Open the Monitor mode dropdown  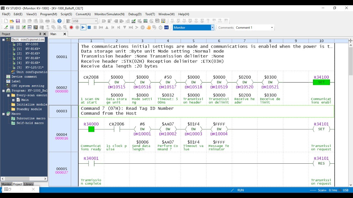pos(213,28)
